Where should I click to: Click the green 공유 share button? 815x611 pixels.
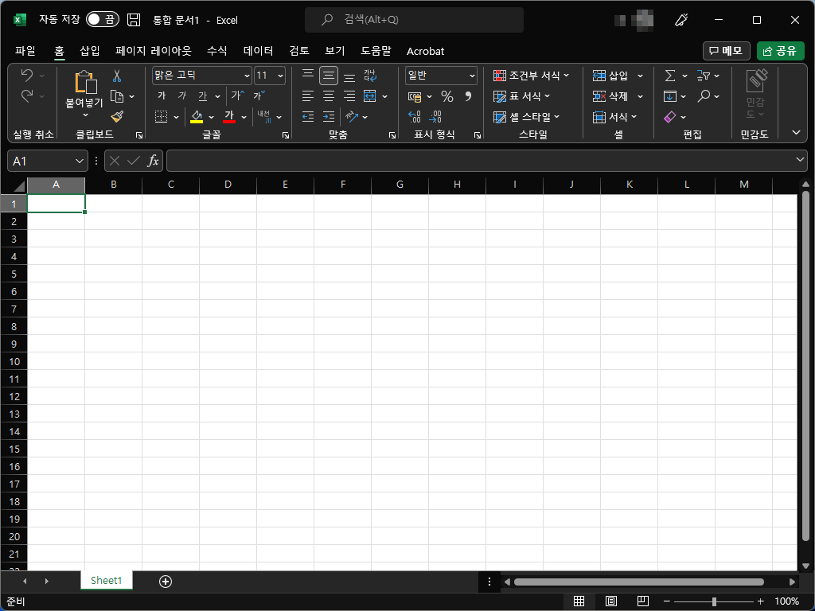coord(780,51)
